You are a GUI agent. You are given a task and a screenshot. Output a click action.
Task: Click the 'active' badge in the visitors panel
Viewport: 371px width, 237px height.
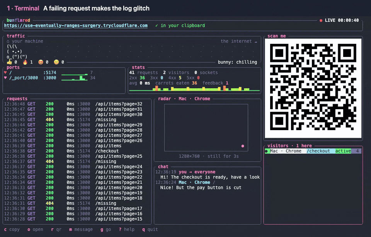coord(343,151)
